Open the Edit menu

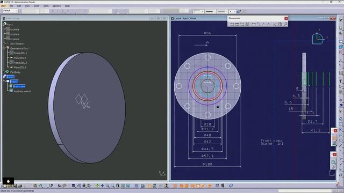coord(19,6)
